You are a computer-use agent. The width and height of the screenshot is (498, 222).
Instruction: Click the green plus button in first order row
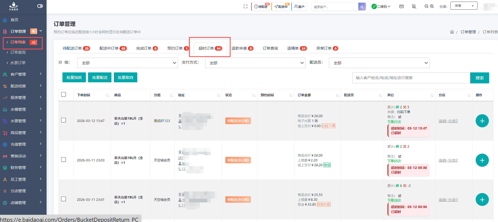click(x=482, y=121)
